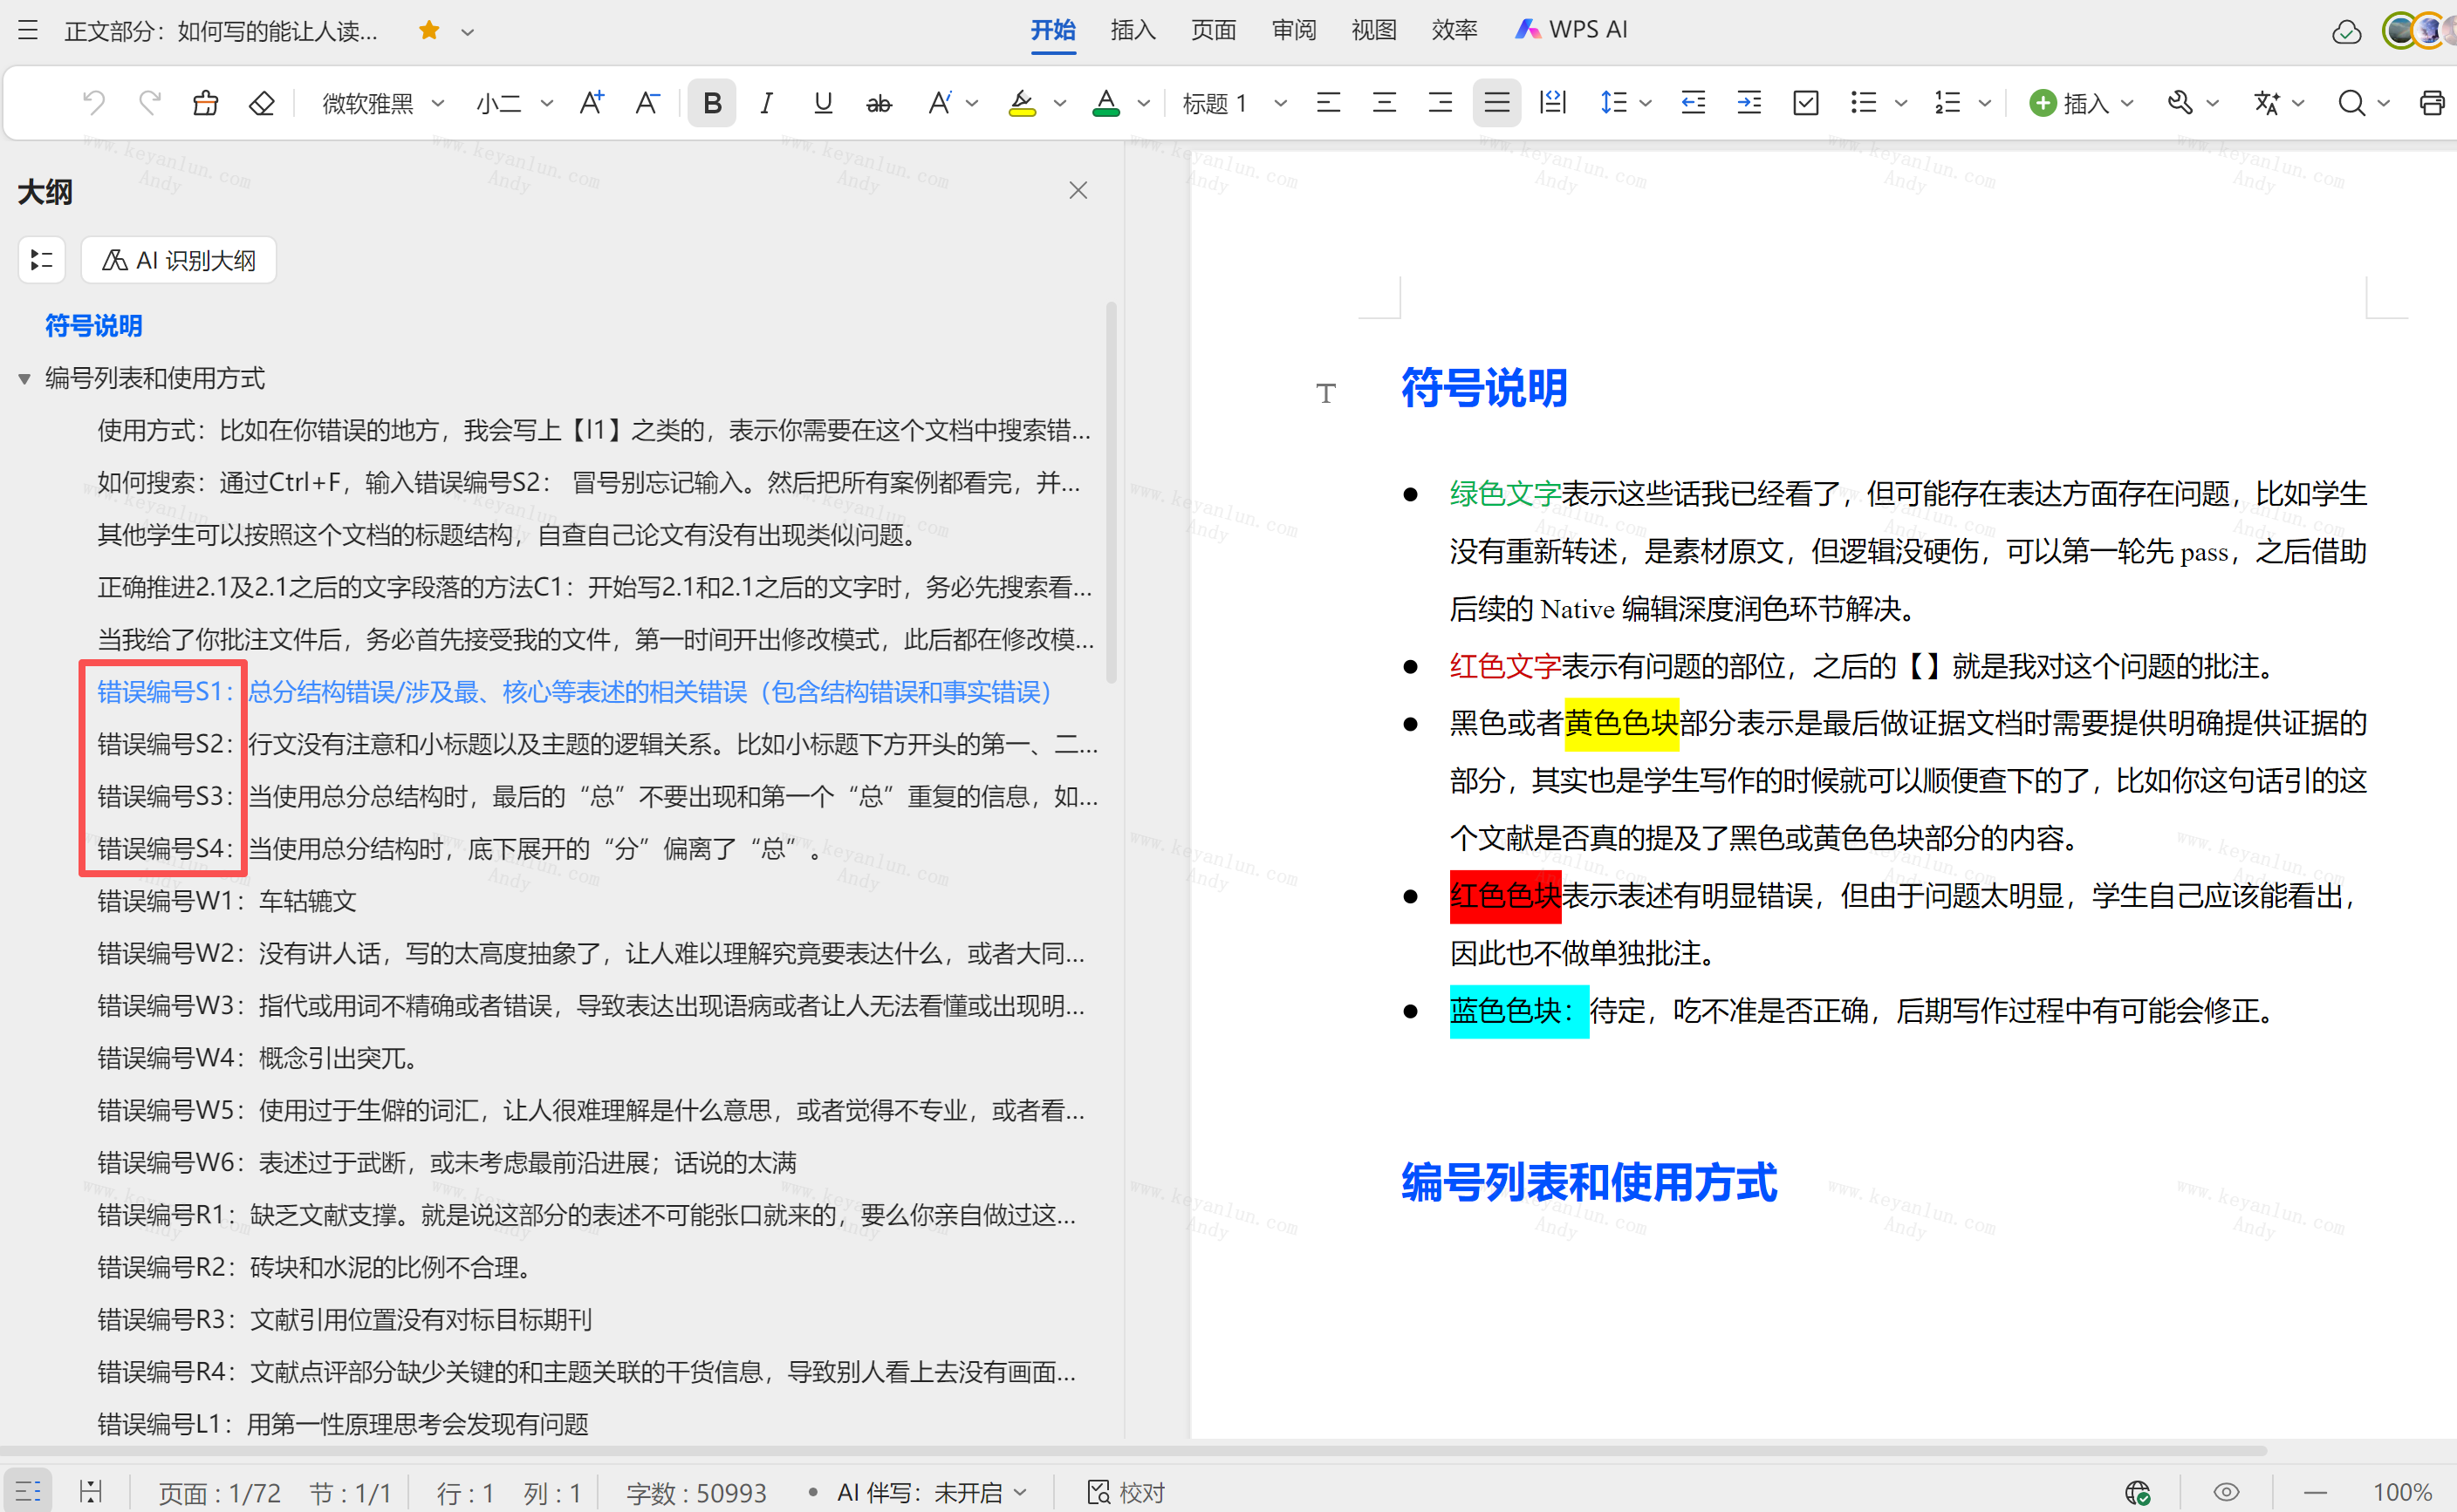Select outline heading 符号说明
This screenshot has height=1512, width=2457.
point(93,326)
